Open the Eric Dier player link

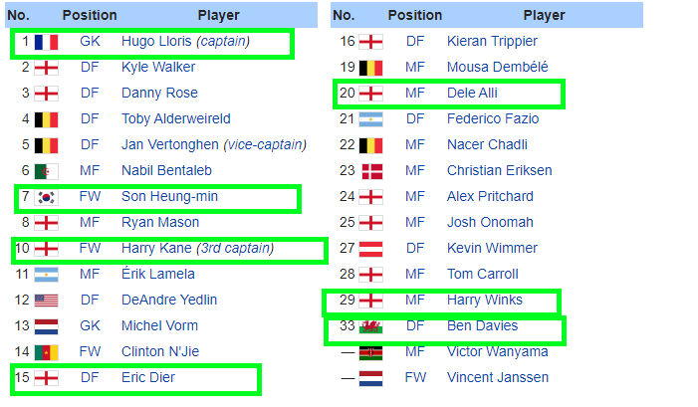click(148, 377)
